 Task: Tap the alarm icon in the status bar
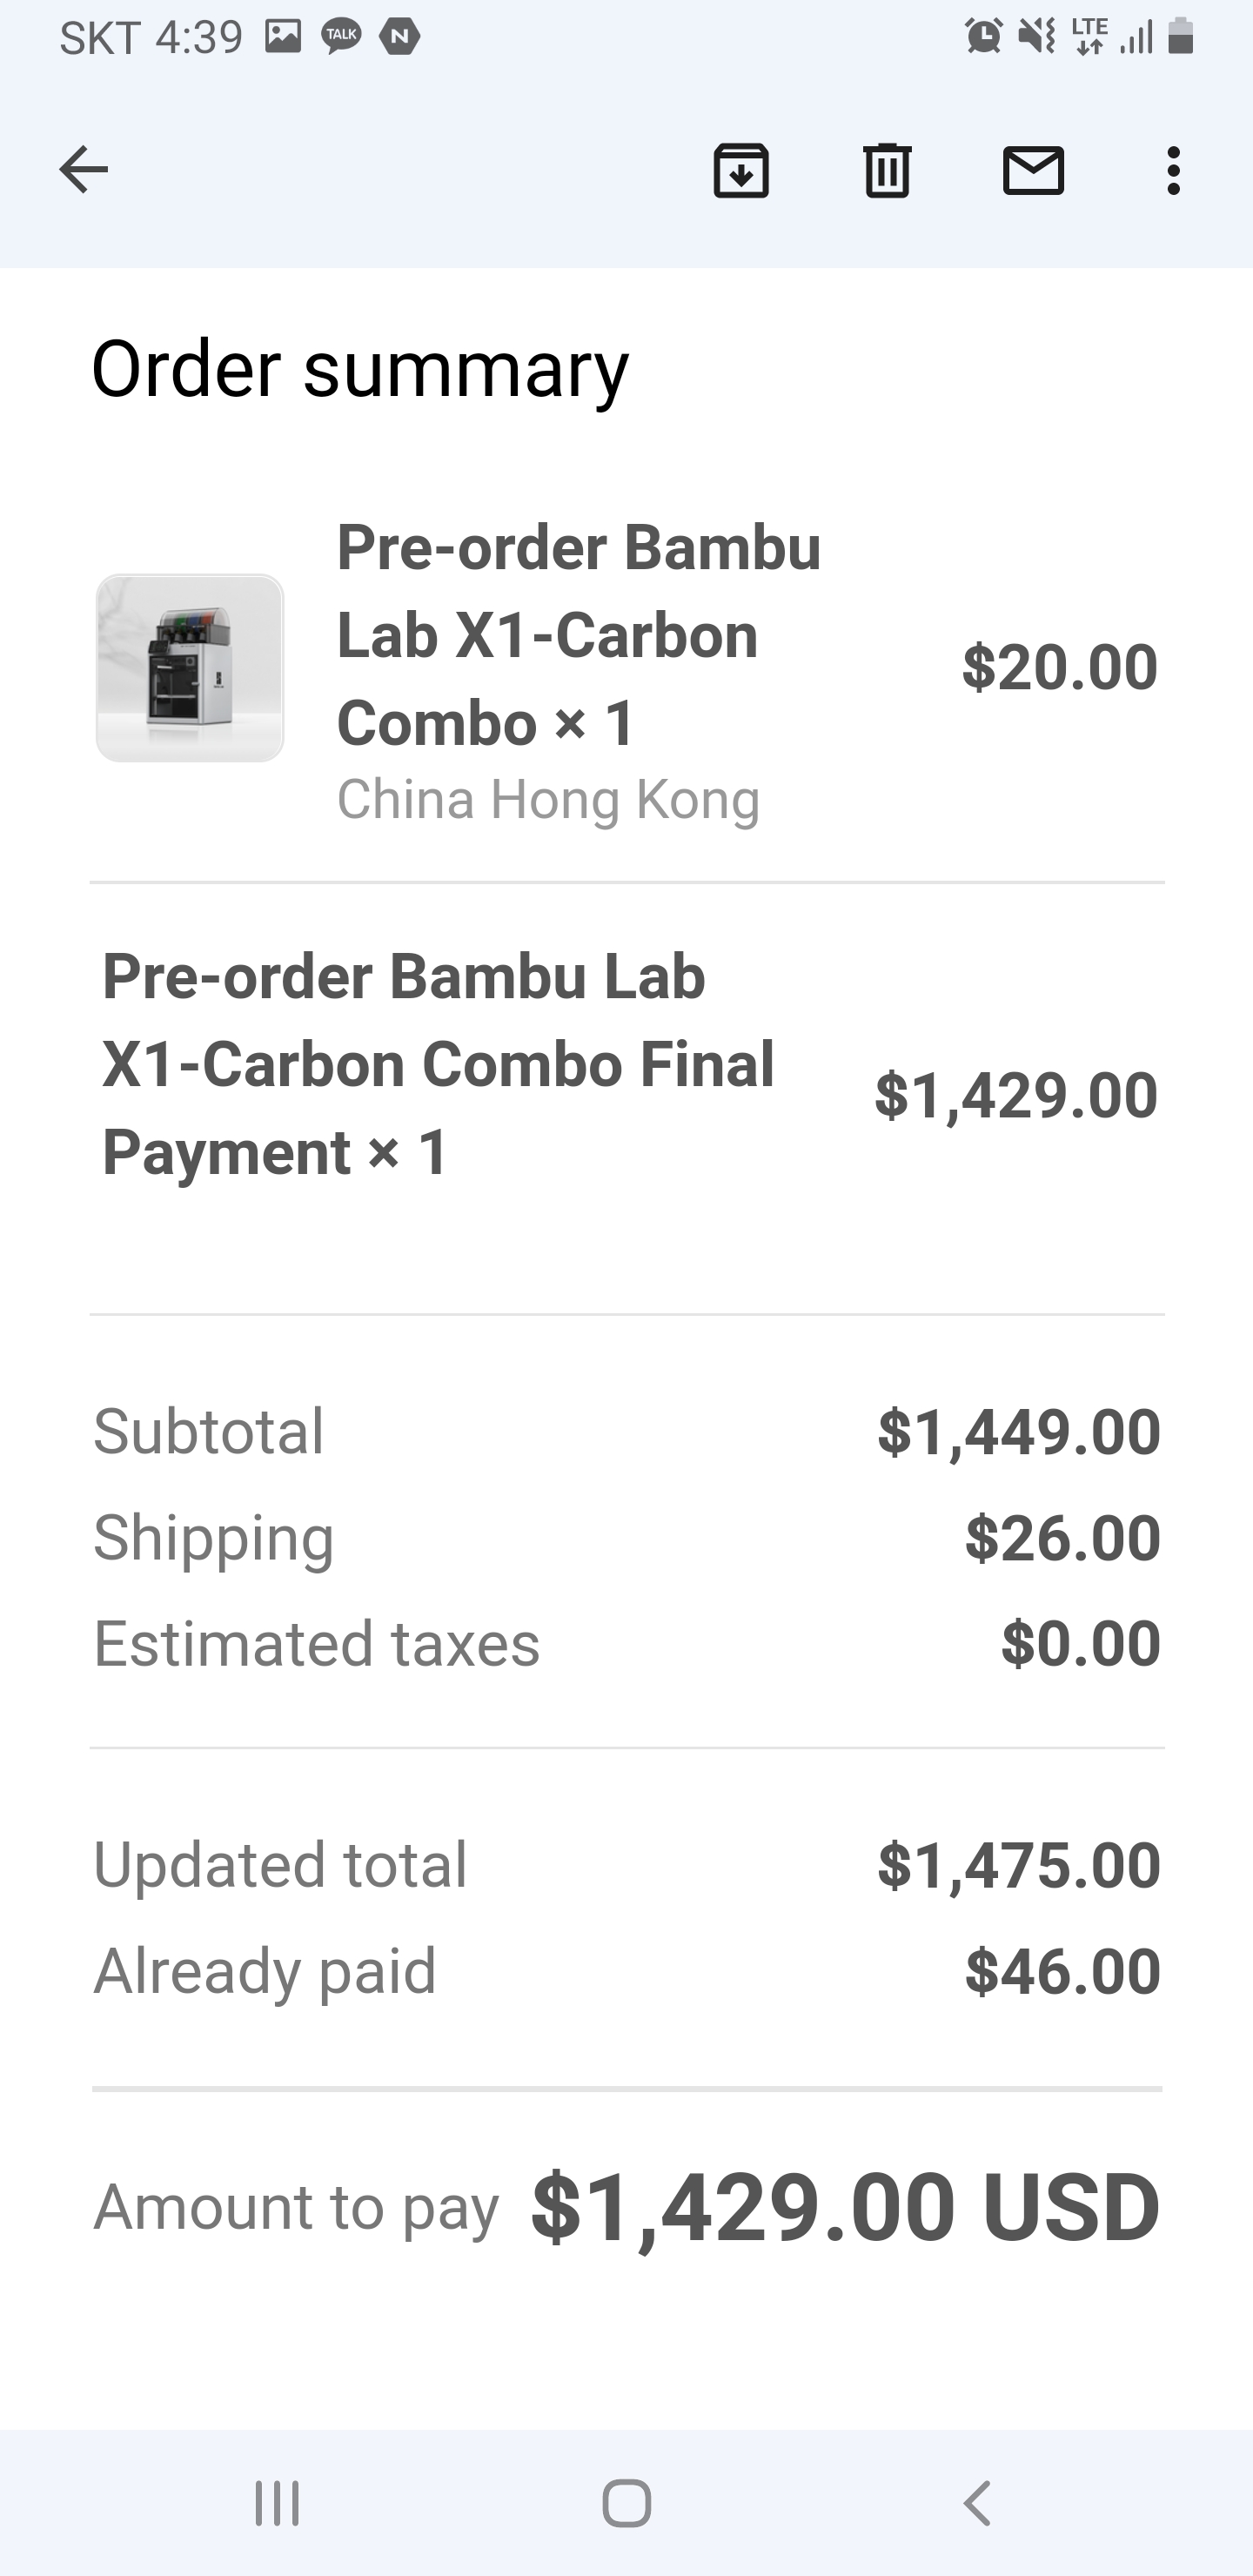(x=983, y=37)
